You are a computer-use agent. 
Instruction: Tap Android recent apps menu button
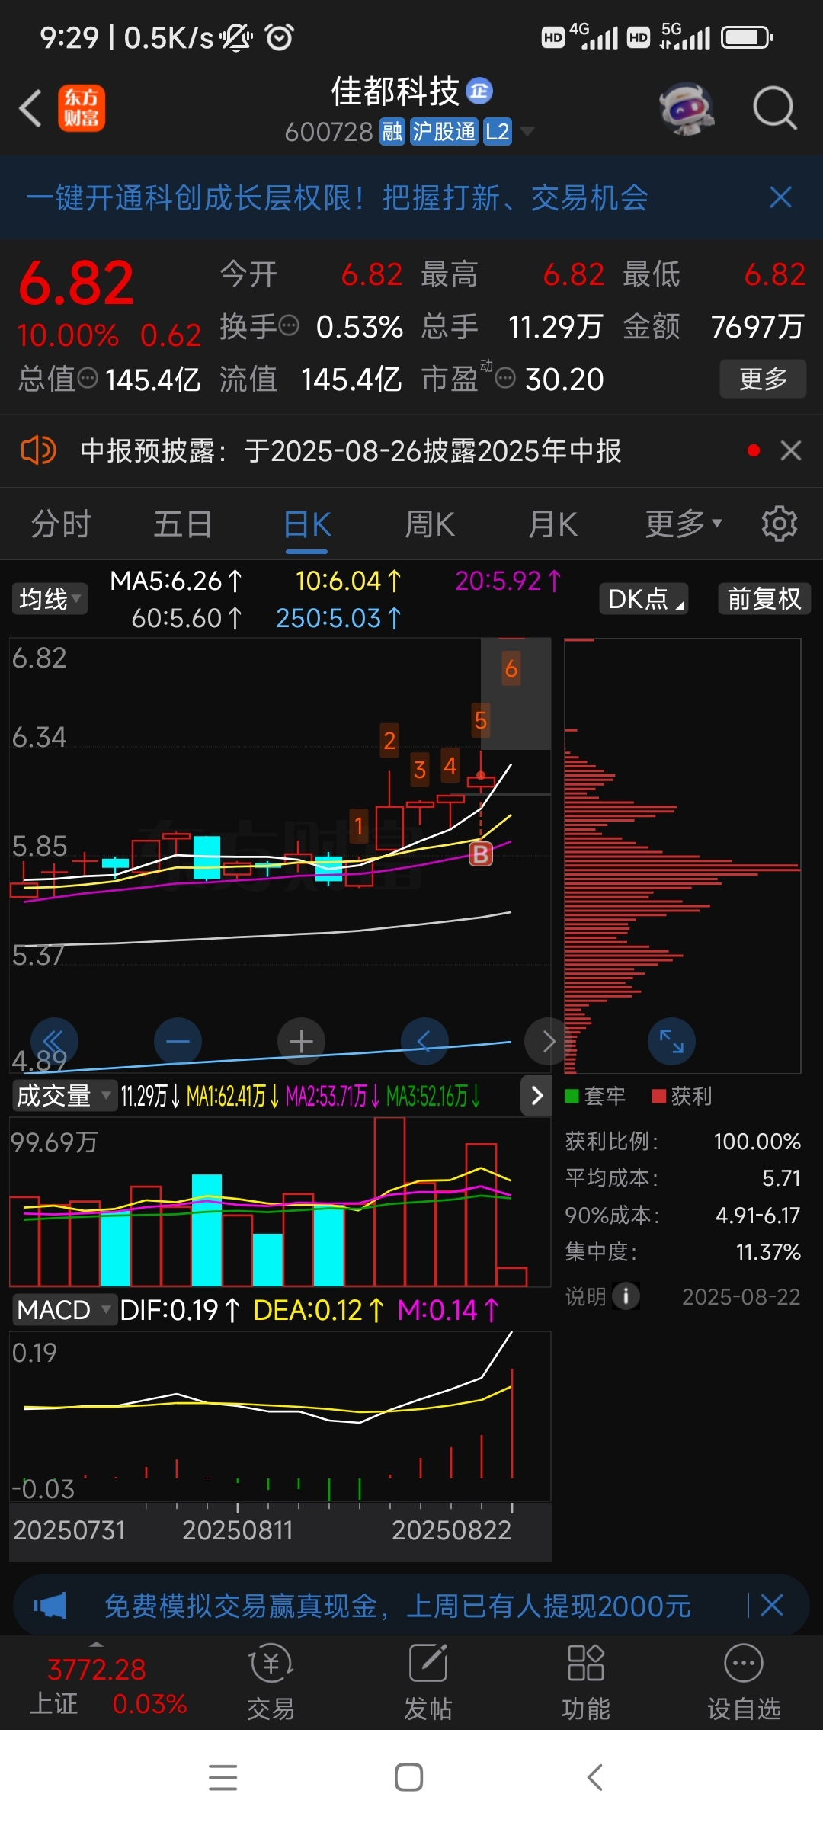click(223, 1777)
